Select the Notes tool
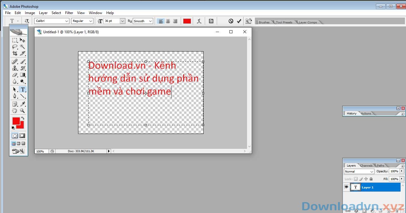406x213 pixels. 14,104
